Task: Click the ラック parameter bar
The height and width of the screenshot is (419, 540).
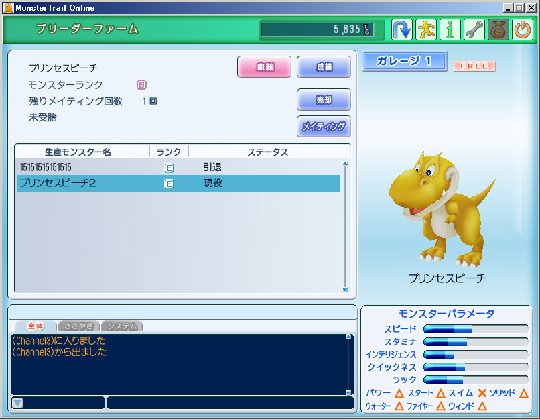Action: [476, 380]
